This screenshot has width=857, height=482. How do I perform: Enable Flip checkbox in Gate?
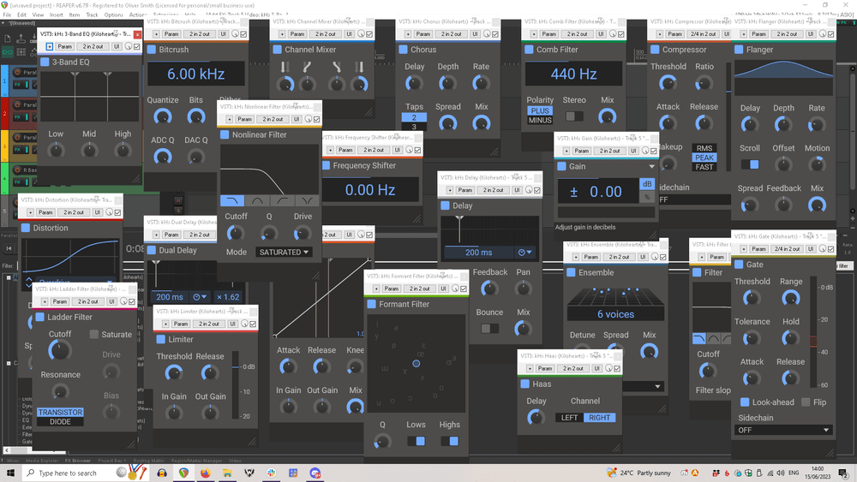click(x=806, y=402)
